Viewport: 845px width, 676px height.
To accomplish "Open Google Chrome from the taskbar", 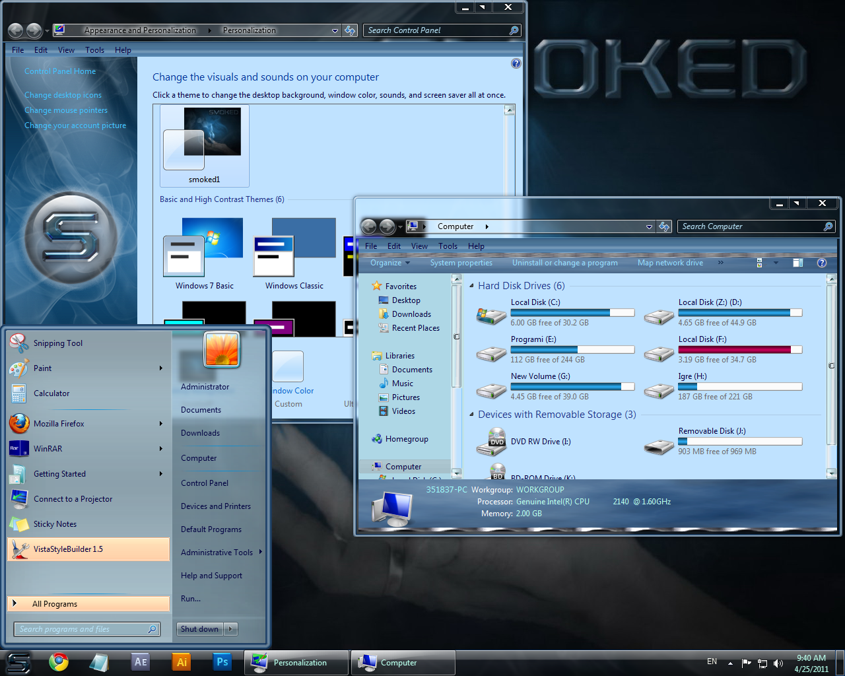I will tap(58, 661).
